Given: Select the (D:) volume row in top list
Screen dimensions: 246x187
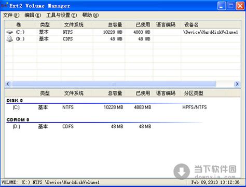Looking at the screenshot, I should [x=122, y=39].
